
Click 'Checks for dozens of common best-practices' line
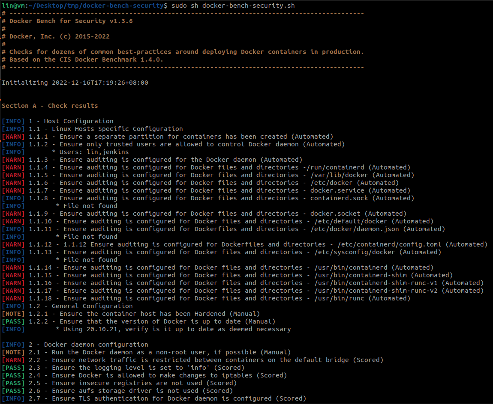(183, 52)
